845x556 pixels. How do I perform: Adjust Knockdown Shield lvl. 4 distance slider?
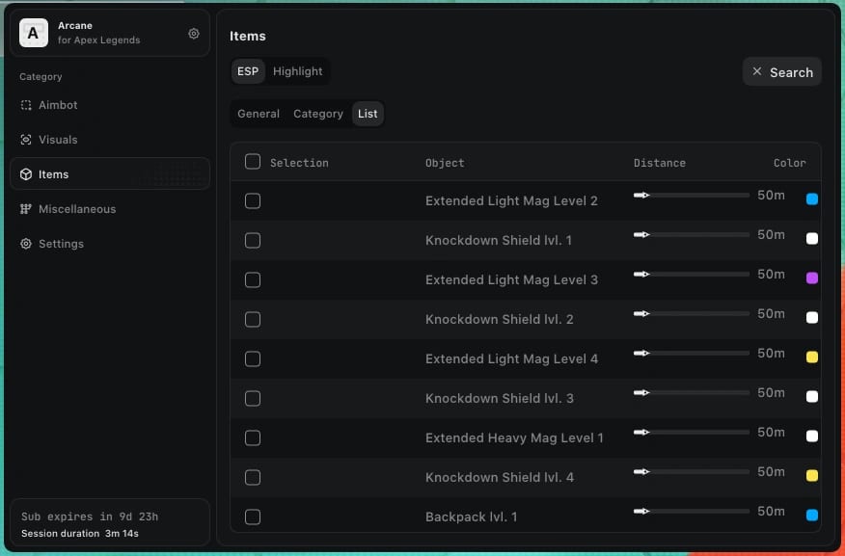pyautogui.click(x=692, y=472)
